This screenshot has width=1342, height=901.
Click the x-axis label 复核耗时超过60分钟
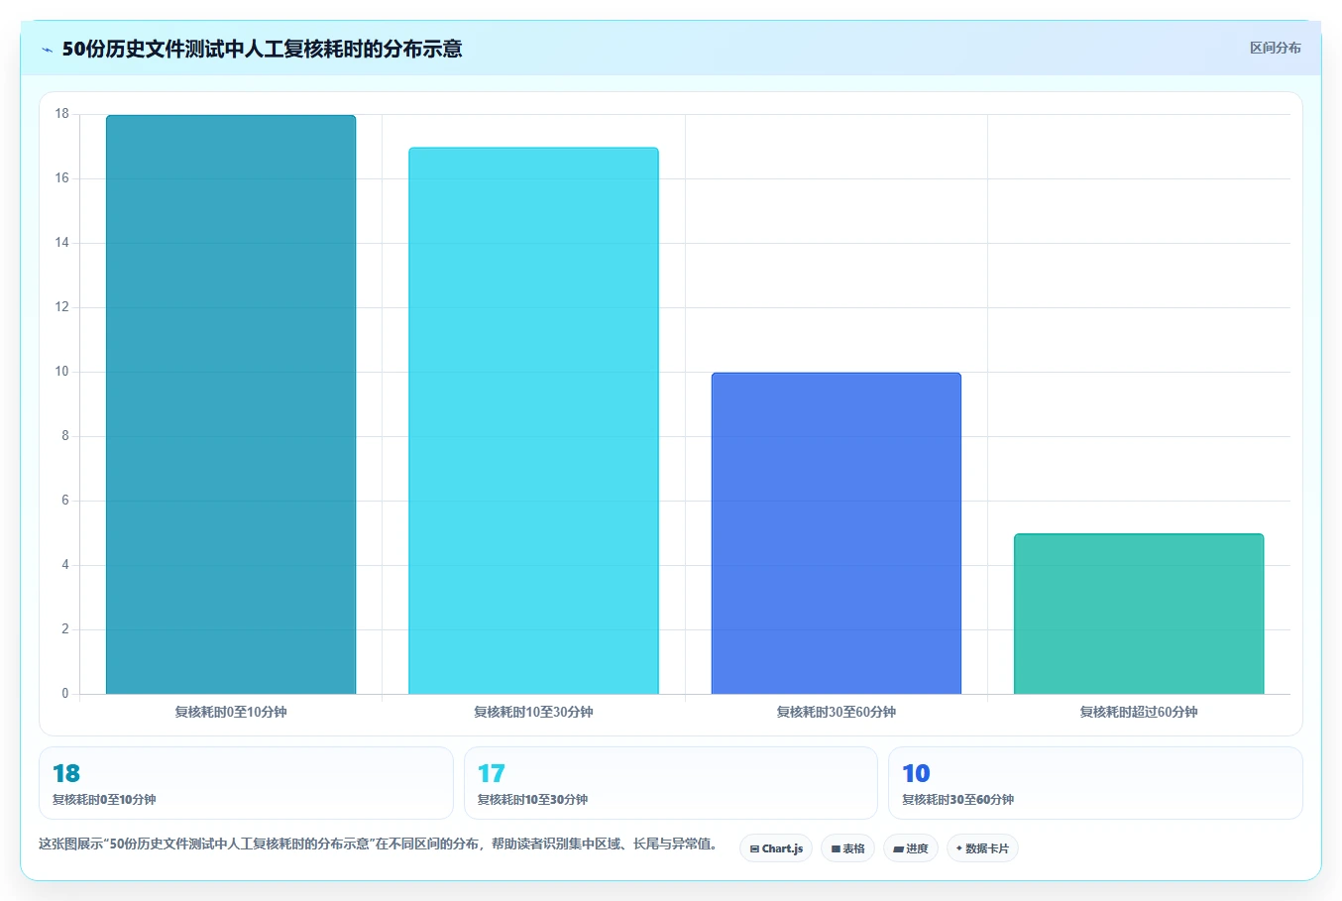click(1139, 712)
